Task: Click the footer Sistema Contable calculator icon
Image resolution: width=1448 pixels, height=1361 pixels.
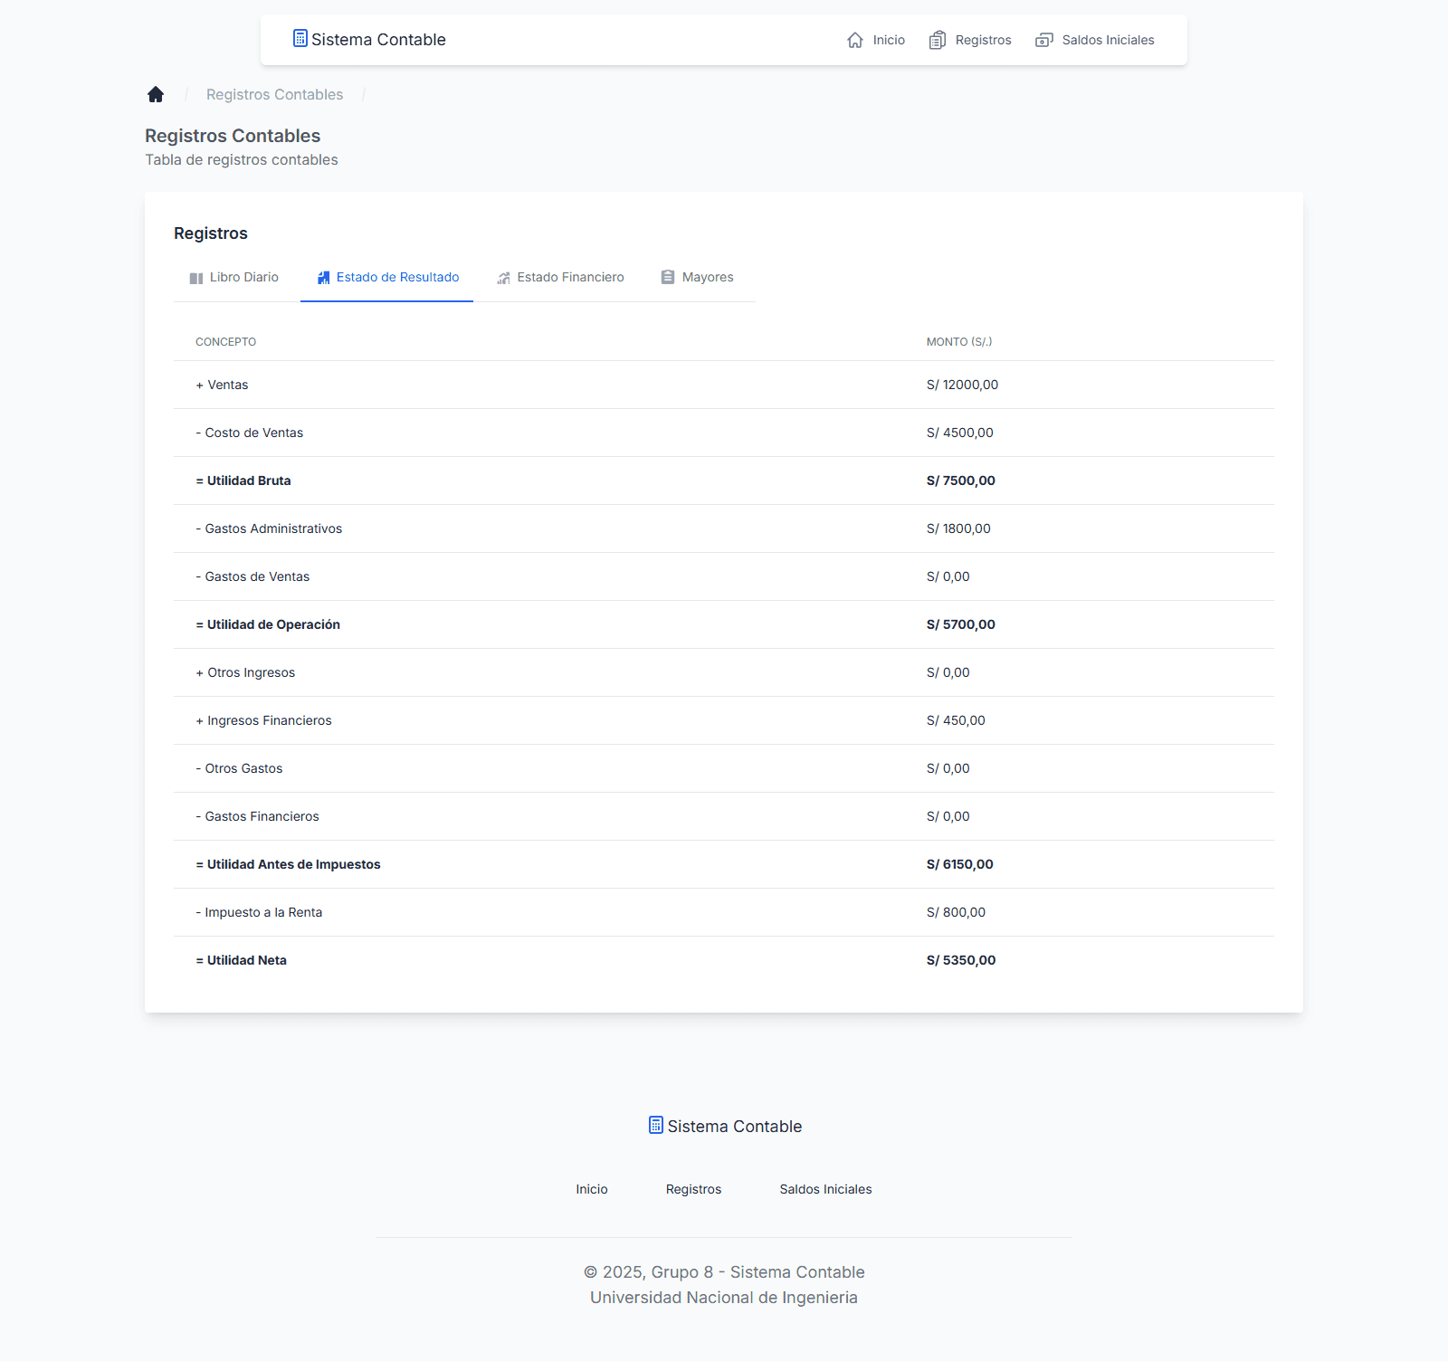Action: point(656,1125)
